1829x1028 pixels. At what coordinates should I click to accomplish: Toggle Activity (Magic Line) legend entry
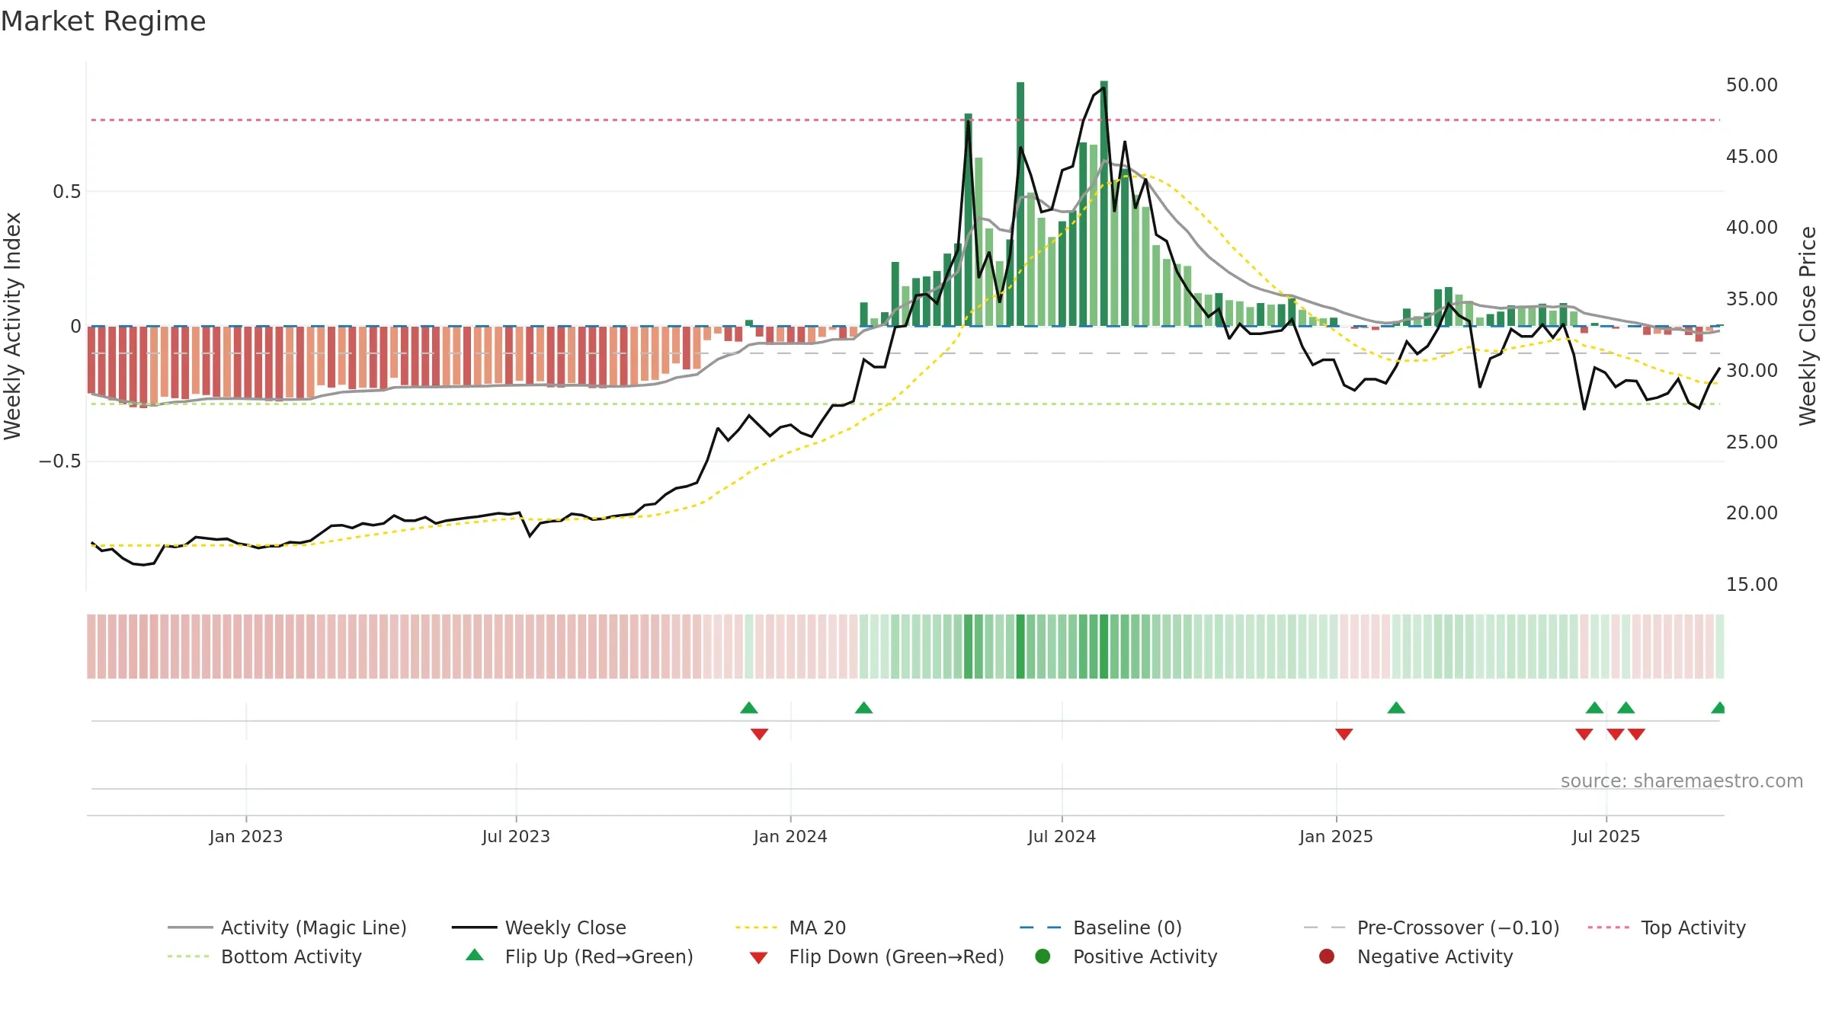[x=287, y=927]
